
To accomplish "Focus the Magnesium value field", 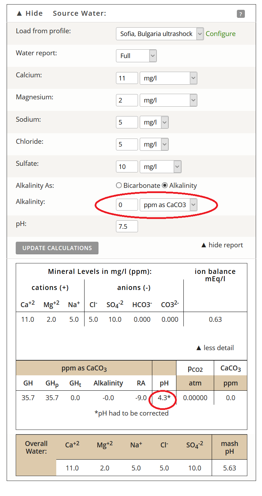I will [127, 100].
